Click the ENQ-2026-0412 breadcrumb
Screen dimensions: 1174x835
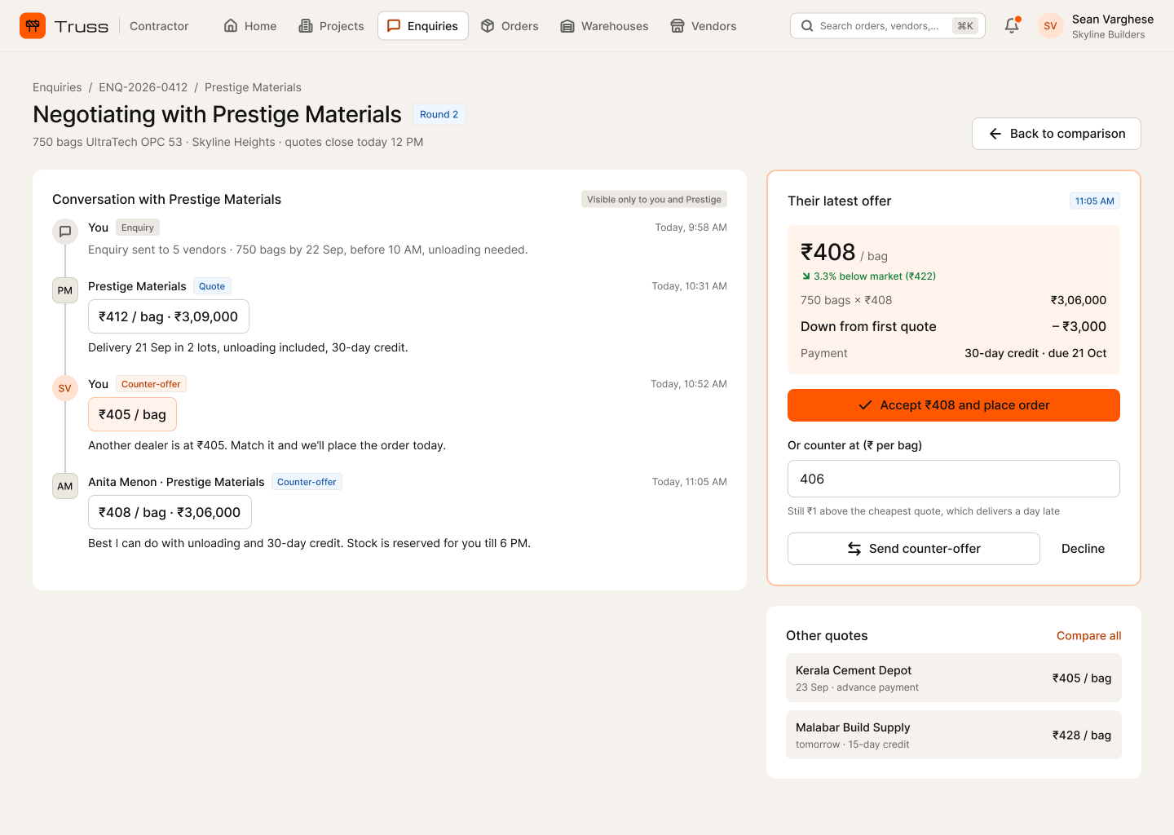pyautogui.click(x=143, y=87)
